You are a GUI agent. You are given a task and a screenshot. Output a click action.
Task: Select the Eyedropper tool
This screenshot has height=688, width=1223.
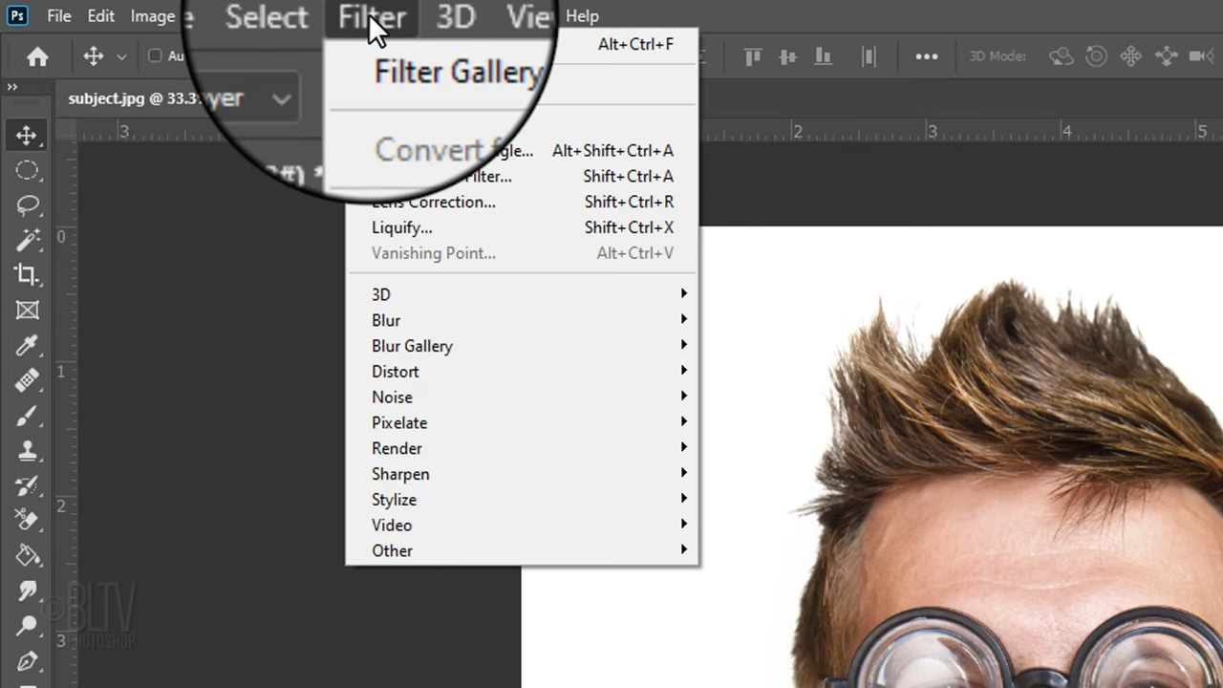[26, 345]
